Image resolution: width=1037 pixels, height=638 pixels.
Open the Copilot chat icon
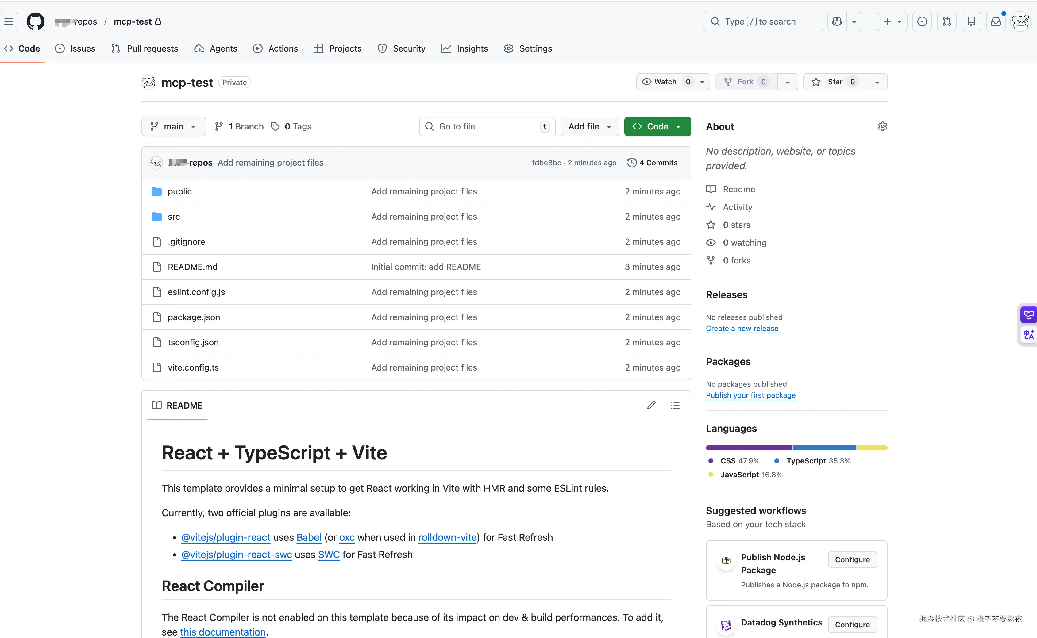pyautogui.click(x=837, y=21)
